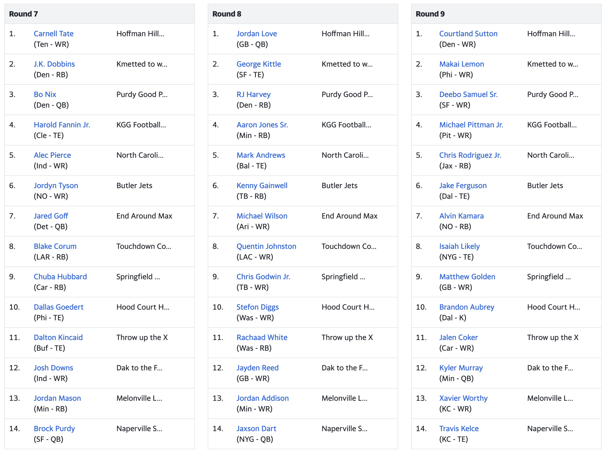Screen dimensions: 607x453
Task: Click Butler Jets team in Round 9
Action: tap(545, 186)
